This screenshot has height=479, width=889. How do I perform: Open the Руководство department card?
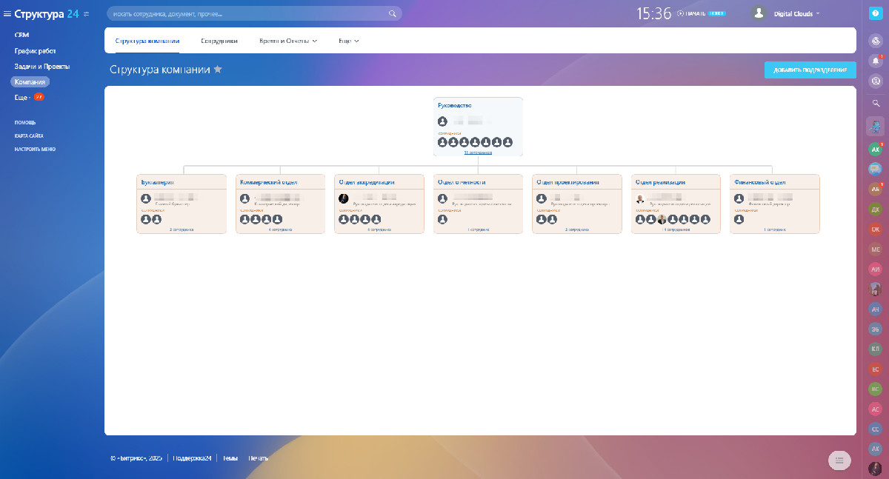[x=455, y=106]
